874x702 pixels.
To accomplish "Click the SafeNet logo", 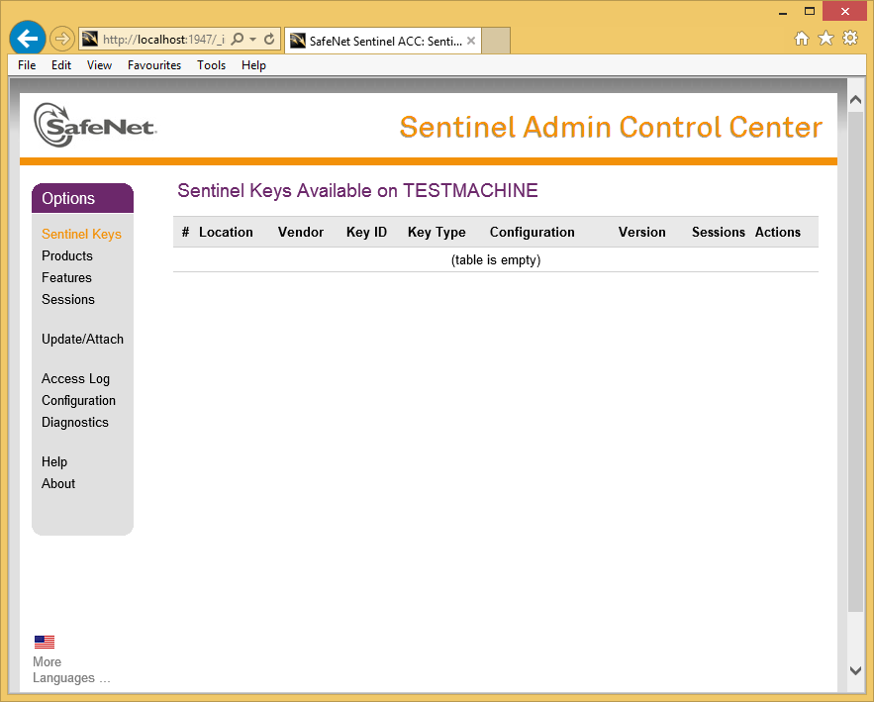I will [94, 126].
